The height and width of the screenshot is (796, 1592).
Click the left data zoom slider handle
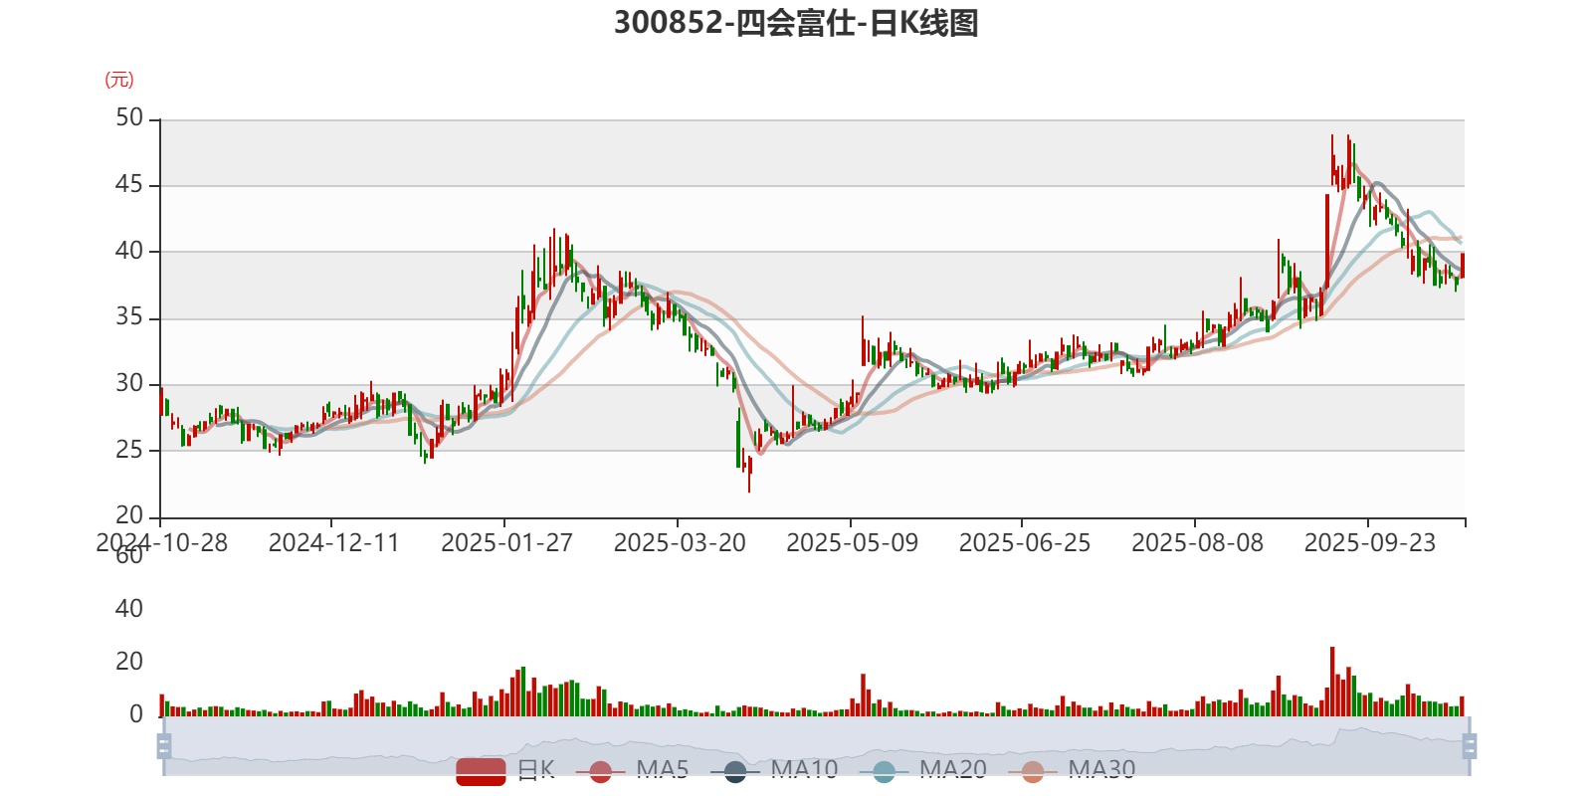click(164, 745)
